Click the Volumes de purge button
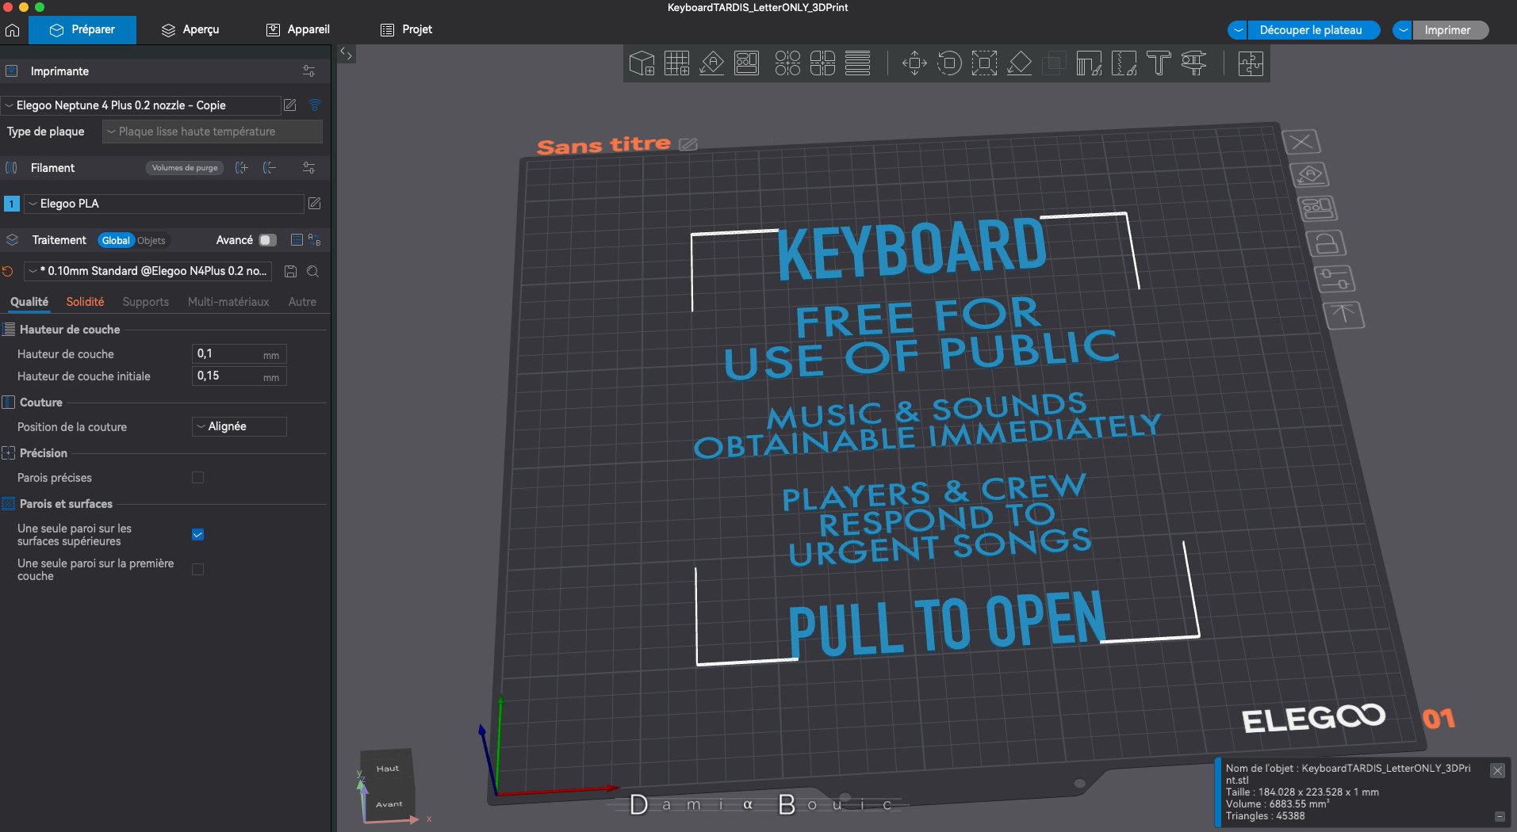The height and width of the screenshot is (832, 1517). pos(185,168)
